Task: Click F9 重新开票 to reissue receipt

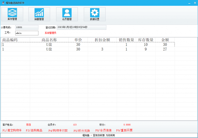Action: [x=124, y=131]
